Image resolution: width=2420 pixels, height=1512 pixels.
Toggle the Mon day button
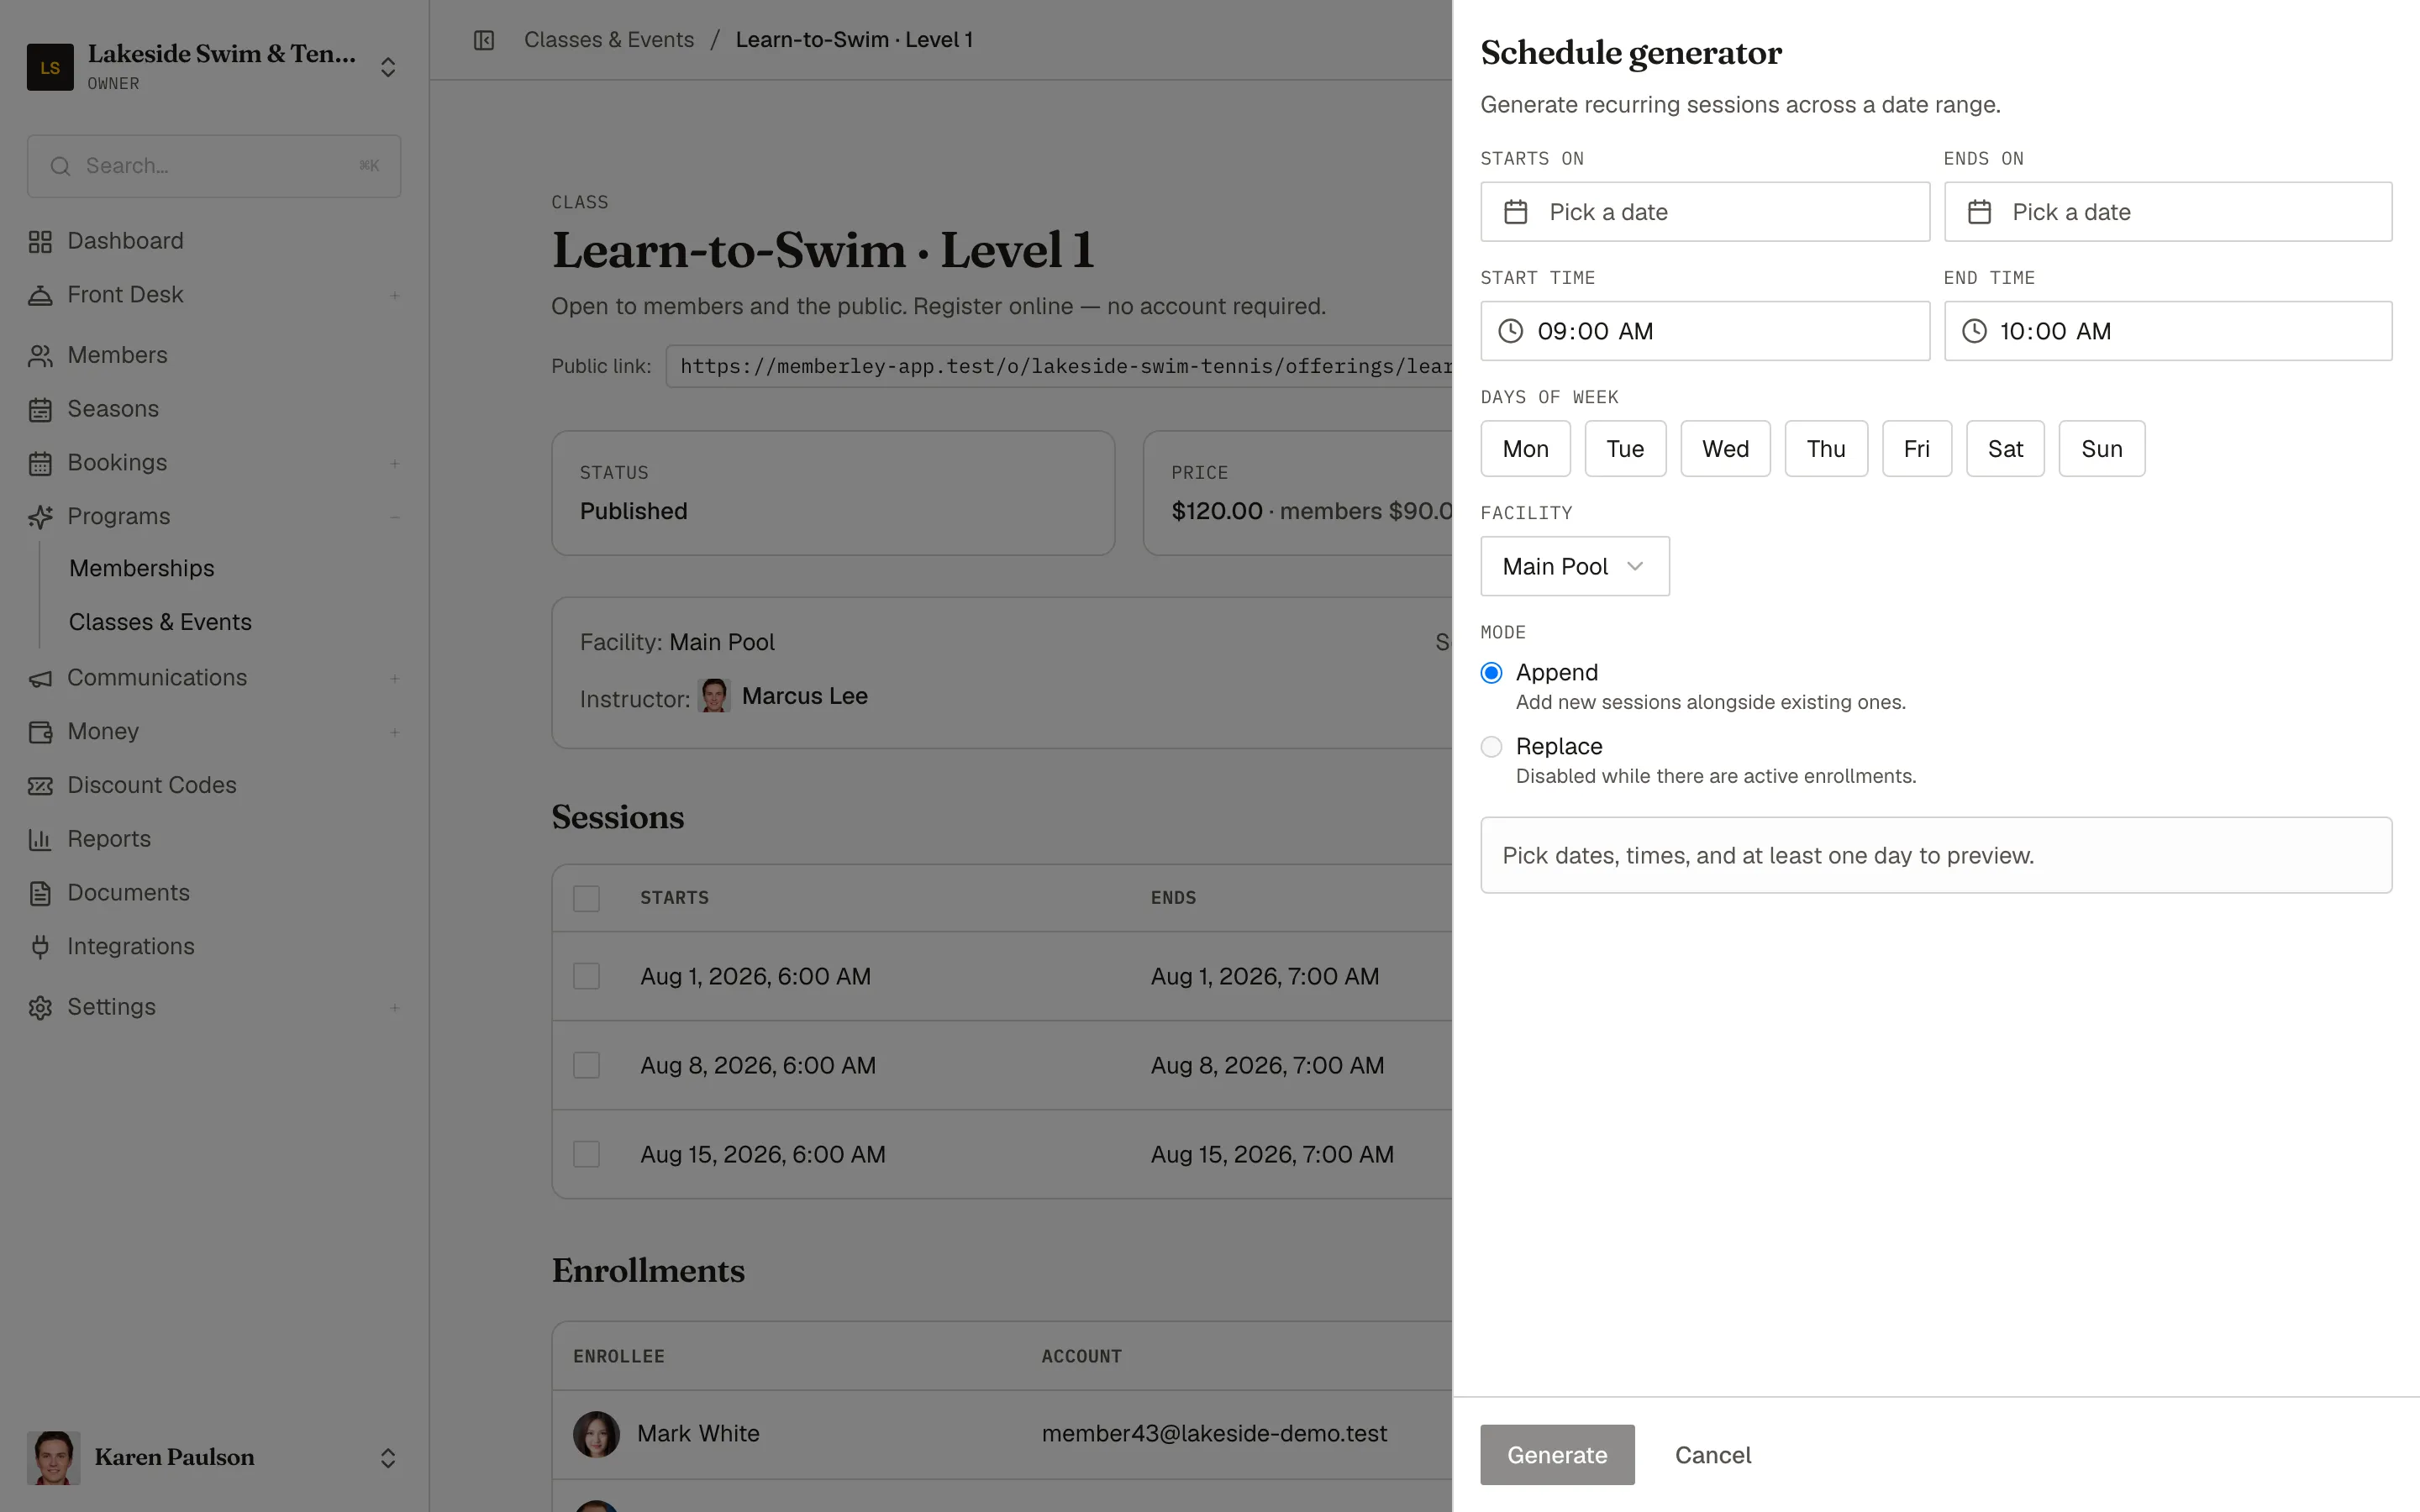pyautogui.click(x=1525, y=449)
